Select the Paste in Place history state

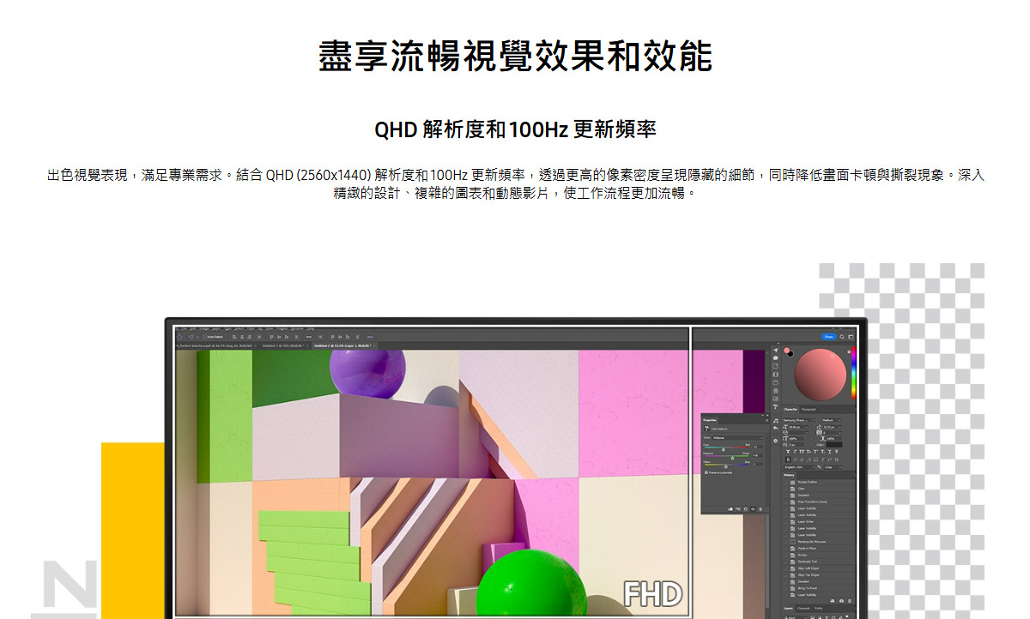pyautogui.click(x=807, y=549)
